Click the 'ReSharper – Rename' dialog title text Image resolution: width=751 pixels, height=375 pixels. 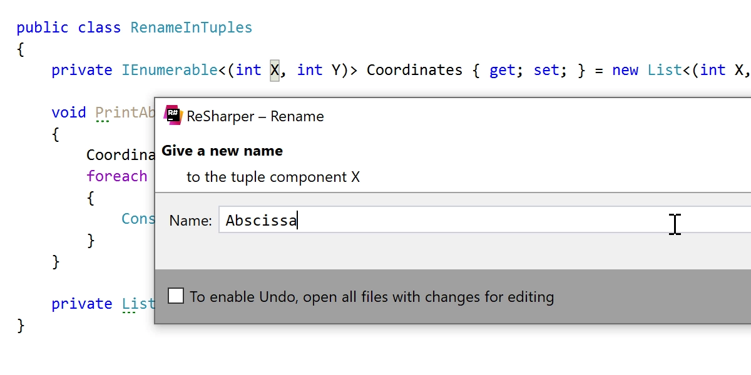255,116
